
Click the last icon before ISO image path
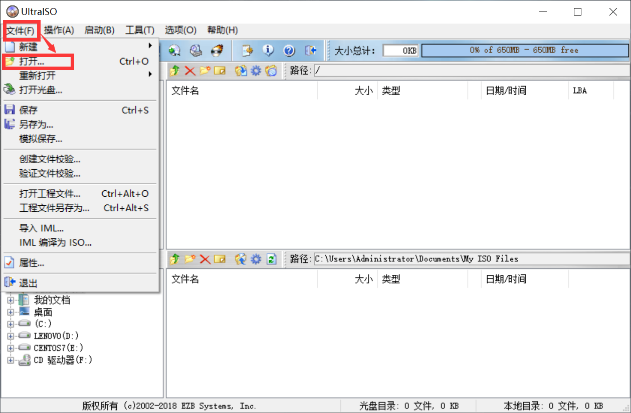click(x=271, y=71)
